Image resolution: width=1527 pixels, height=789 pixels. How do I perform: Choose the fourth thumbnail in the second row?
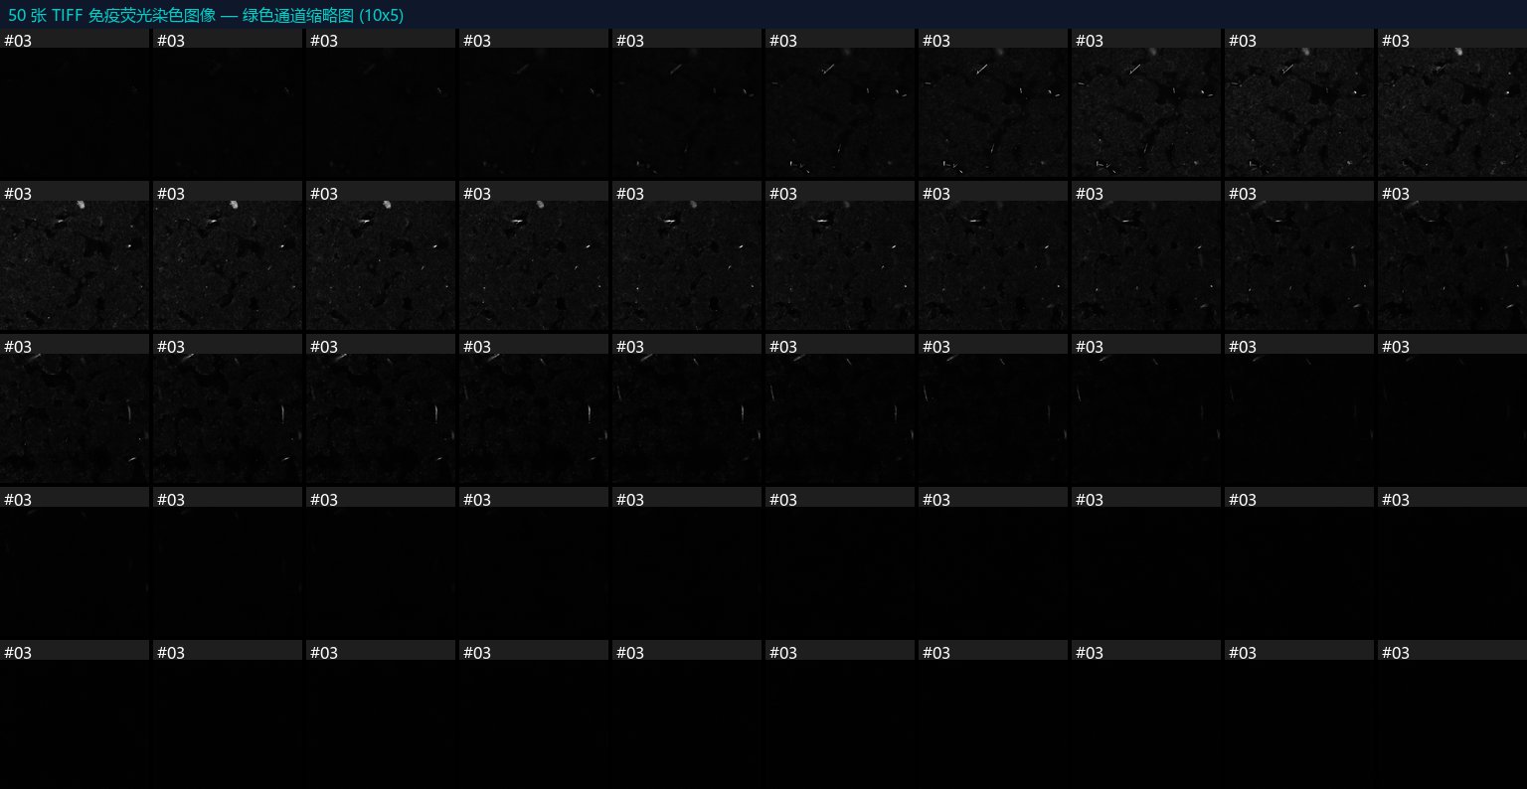click(x=534, y=256)
